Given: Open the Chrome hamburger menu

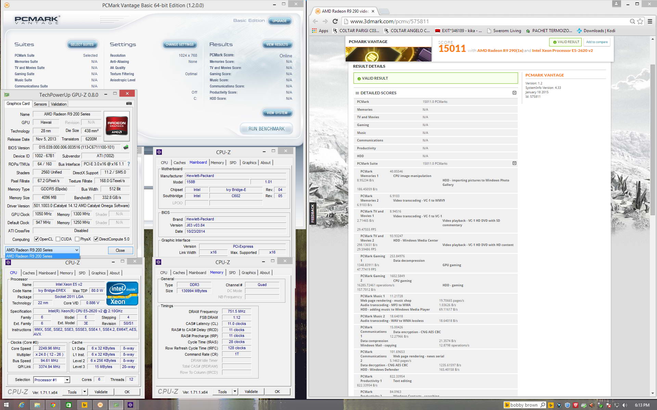Looking at the screenshot, I should coord(650,21).
